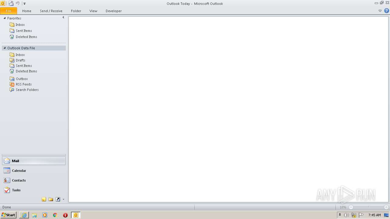The image size is (390, 219).
Task: Click Send/Receive All Folders quick access icon
Action: click(11, 3)
